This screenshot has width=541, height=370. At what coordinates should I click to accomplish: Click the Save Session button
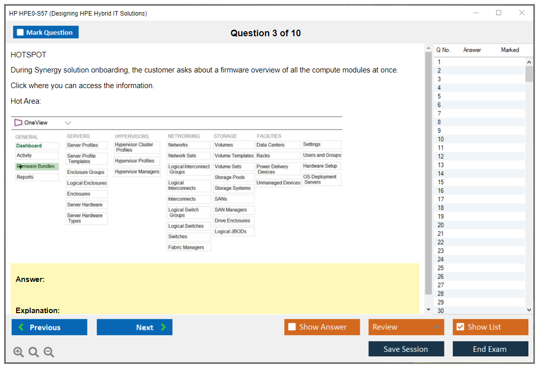406,349
